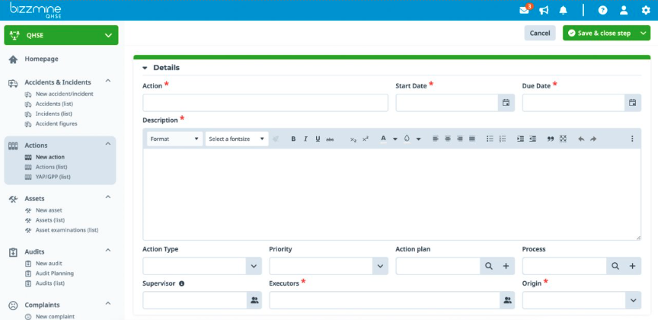The height and width of the screenshot is (320, 658).
Task: Insert a numbered list
Action: coord(503,139)
